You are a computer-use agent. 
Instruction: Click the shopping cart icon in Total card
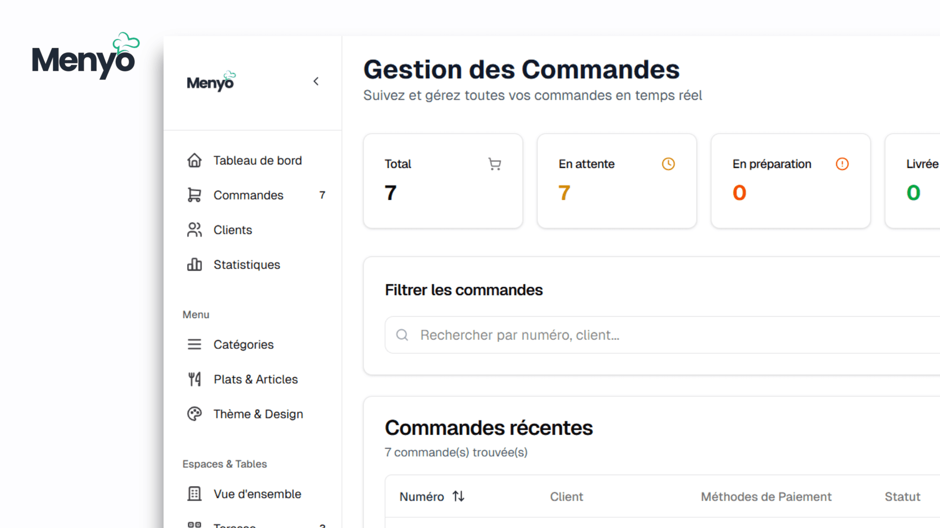[495, 164]
